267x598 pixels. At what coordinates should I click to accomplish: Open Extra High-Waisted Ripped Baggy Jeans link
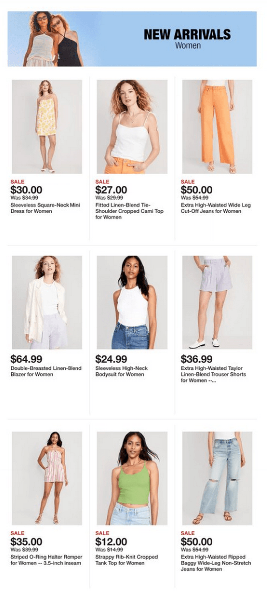pyautogui.click(x=216, y=563)
